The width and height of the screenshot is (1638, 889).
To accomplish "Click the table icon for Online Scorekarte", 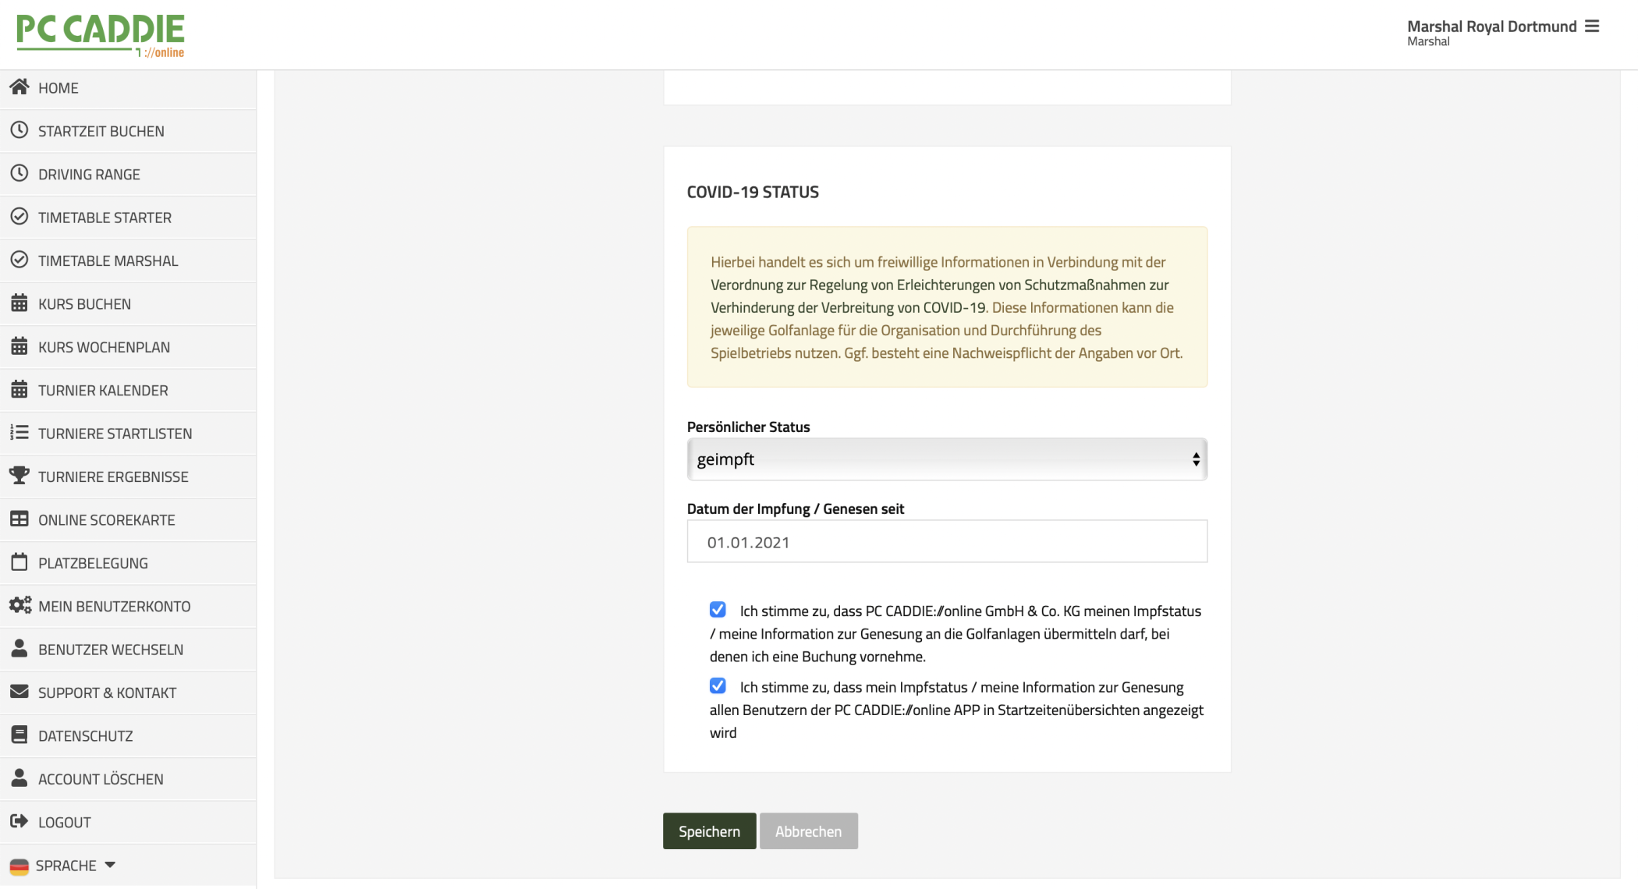I will (x=19, y=519).
